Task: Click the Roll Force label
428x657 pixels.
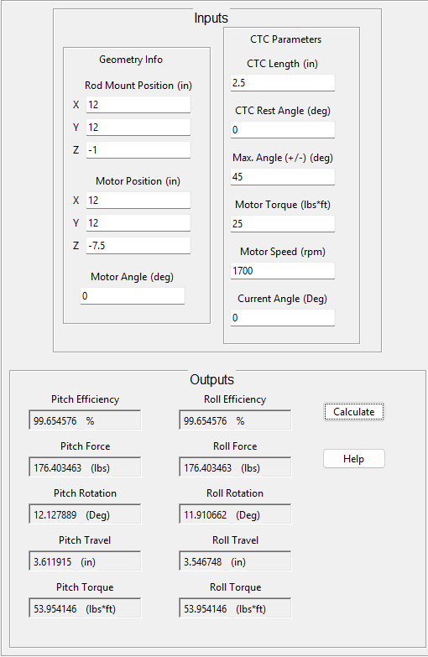Action: click(235, 446)
